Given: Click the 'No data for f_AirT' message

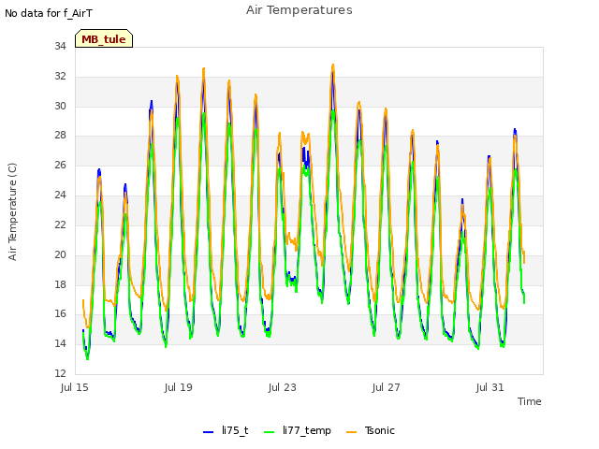Looking at the screenshot, I should click(x=49, y=13).
